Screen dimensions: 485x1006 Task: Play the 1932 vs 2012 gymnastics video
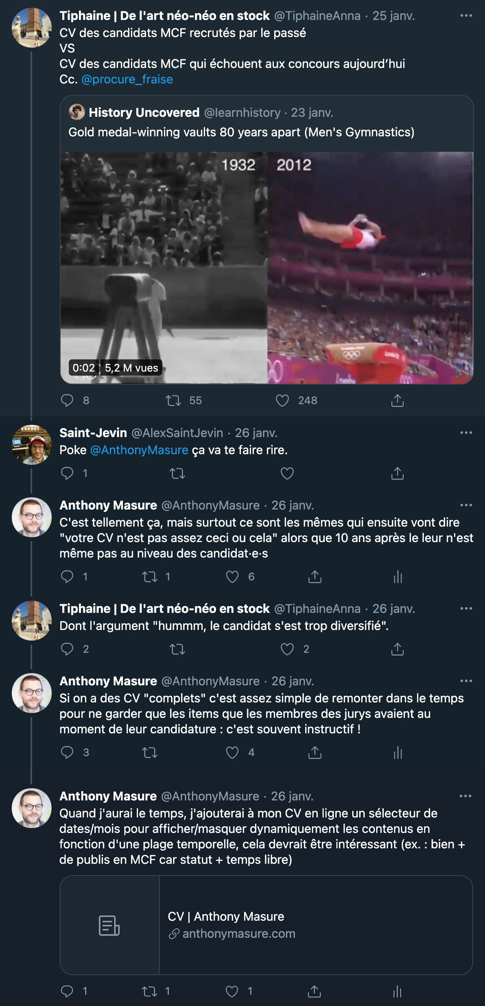tap(267, 267)
